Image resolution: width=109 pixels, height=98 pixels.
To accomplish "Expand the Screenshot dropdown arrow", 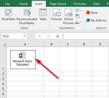I will tap(81, 22).
